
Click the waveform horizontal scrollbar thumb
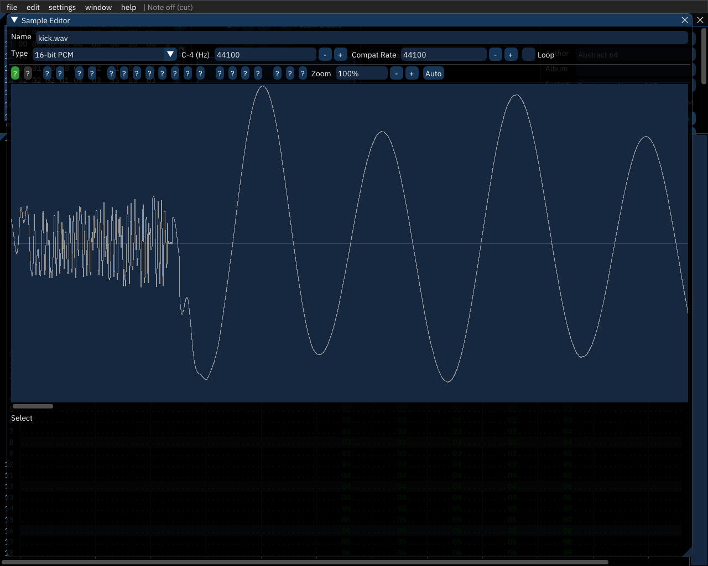pos(33,406)
